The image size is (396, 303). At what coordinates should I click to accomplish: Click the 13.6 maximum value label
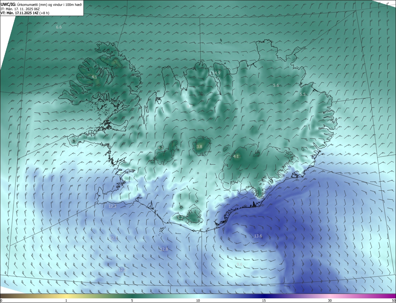click(258, 236)
